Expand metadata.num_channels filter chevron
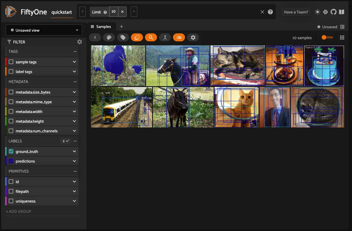 [x=74, y=131]
